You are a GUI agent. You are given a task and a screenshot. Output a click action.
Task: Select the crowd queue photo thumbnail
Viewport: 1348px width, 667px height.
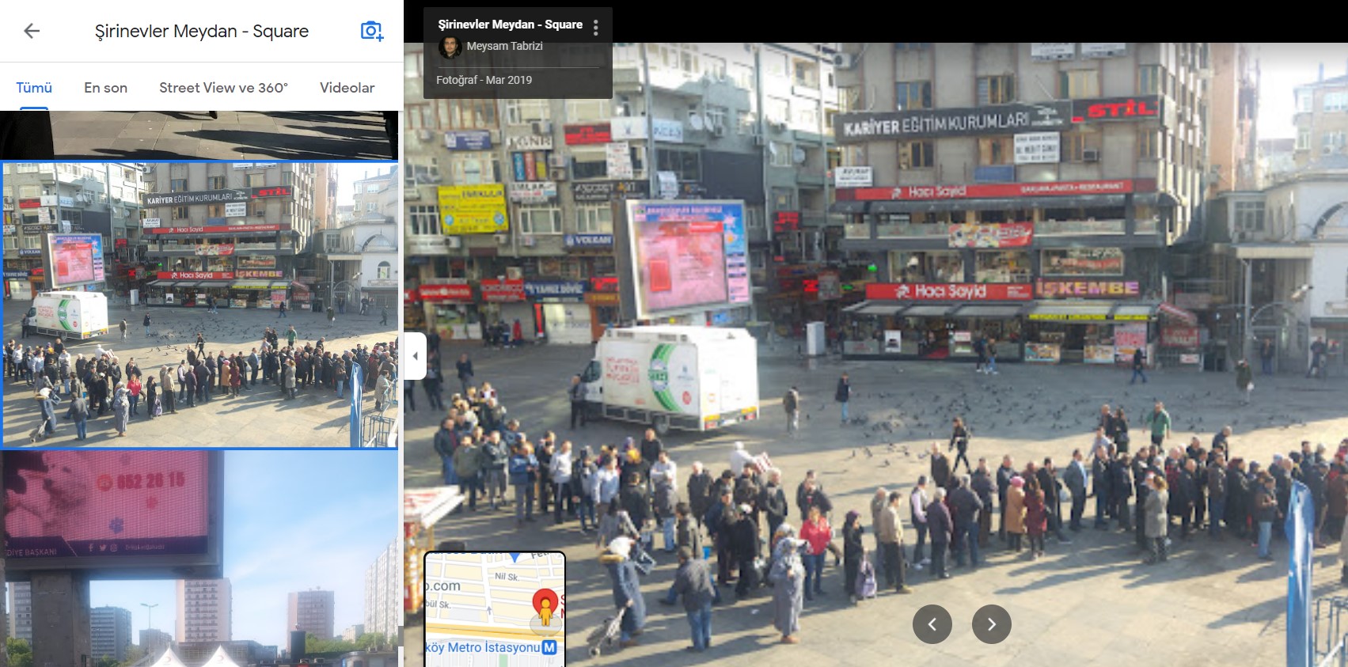coord(200,305)
